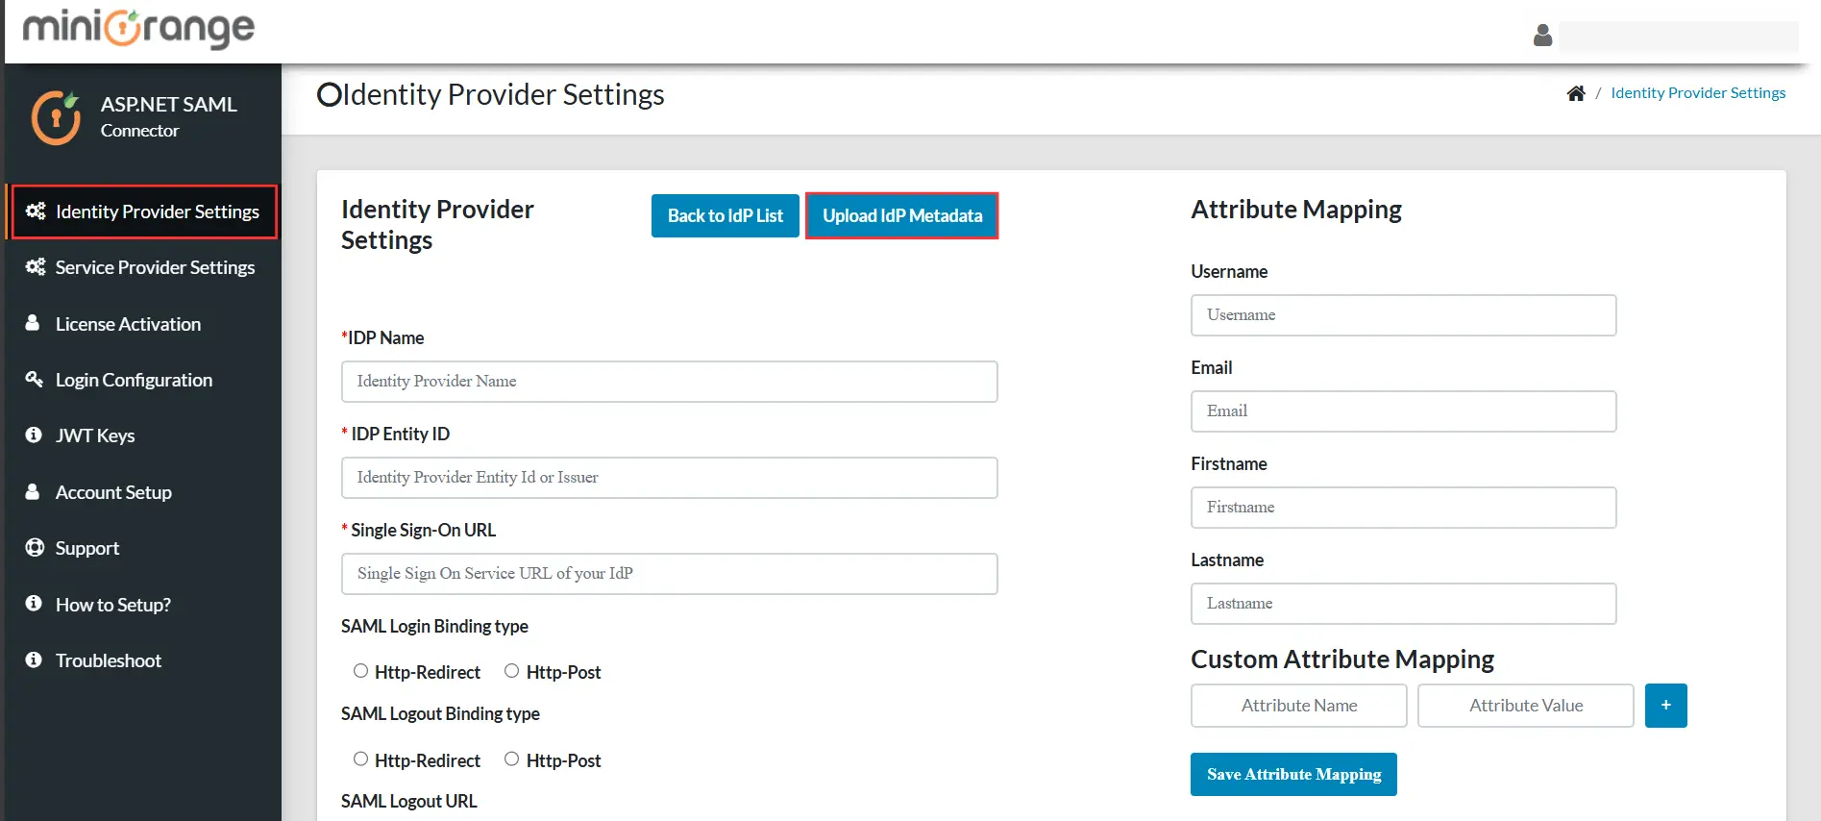Click the user profile icon
Screen dimensions: 1821x821
[x=1542, y=36]
